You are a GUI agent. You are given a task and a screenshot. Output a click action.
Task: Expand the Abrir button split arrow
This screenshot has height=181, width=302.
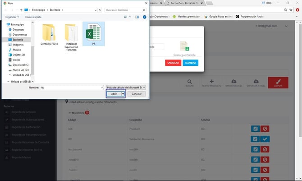pyautogui.click(x=123, y=93)
